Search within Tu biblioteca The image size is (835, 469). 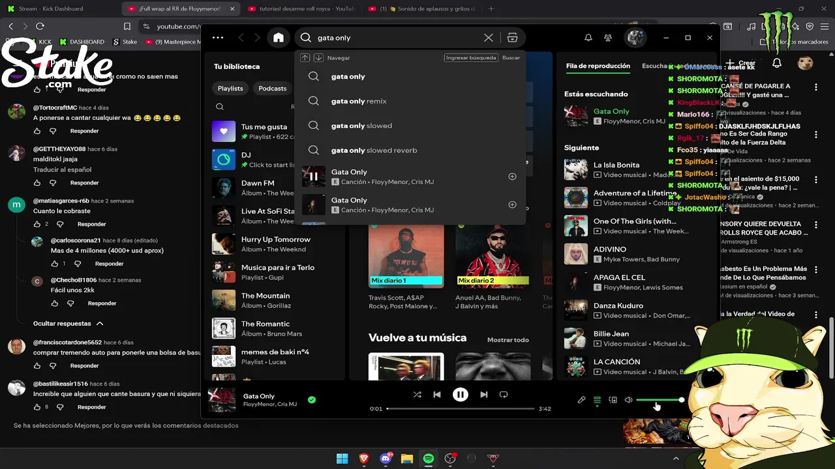coord(220,107)
